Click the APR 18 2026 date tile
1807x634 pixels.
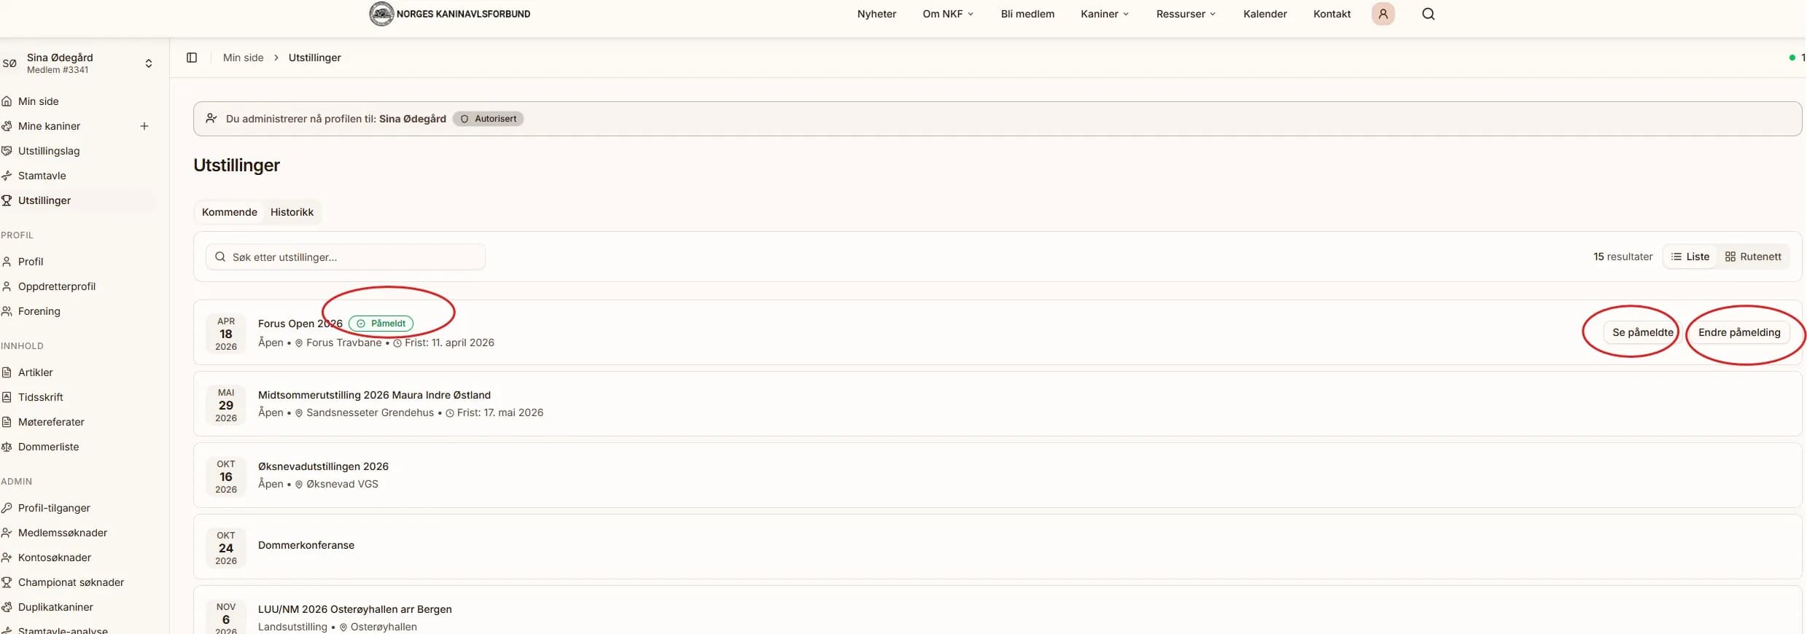click(226, 333)
